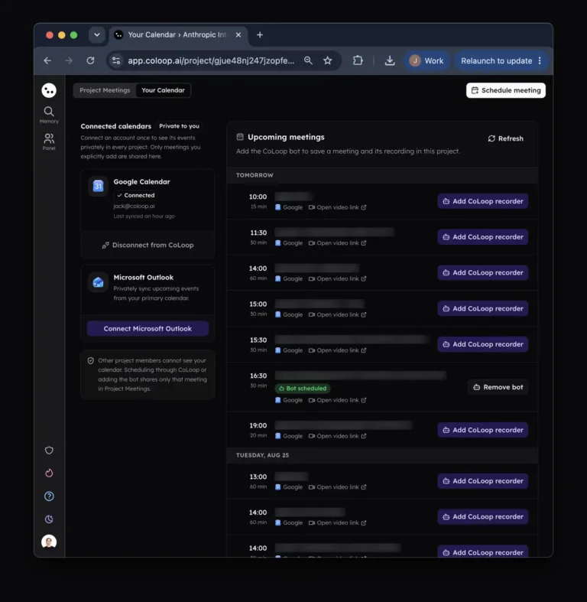
Task: Click the Work profile button
Action: [426, 60]
